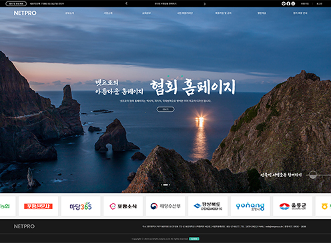Open the third circular social icon in the top bar
The height and width of the screenshot is (243, 331).
click(293, 3)
